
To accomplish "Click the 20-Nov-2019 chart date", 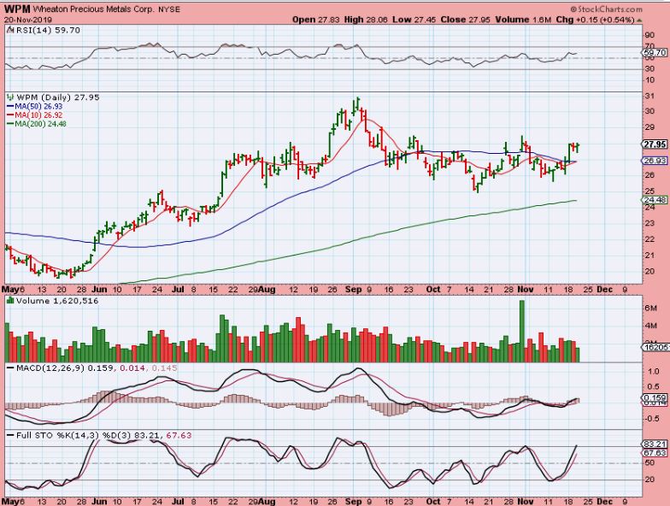I will click(x=27, y=20).
